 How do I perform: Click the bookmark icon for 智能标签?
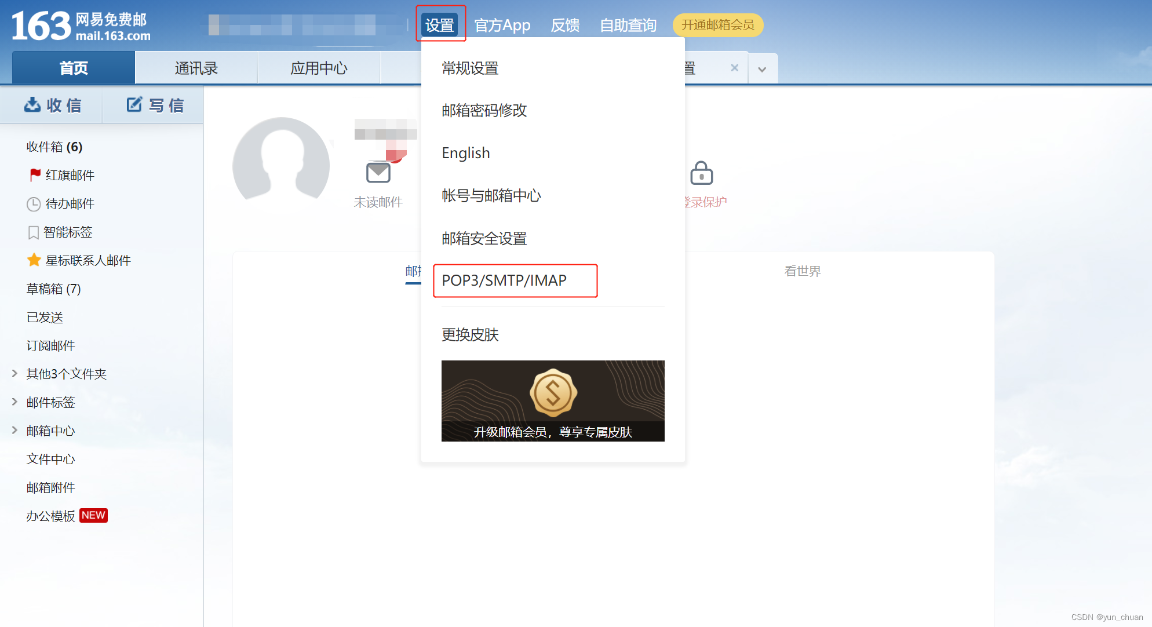tap(34, 232)
